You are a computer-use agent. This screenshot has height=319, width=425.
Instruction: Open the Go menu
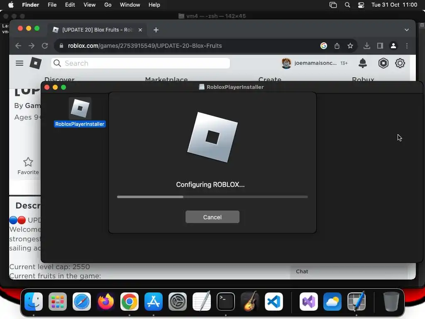(108, 5)
